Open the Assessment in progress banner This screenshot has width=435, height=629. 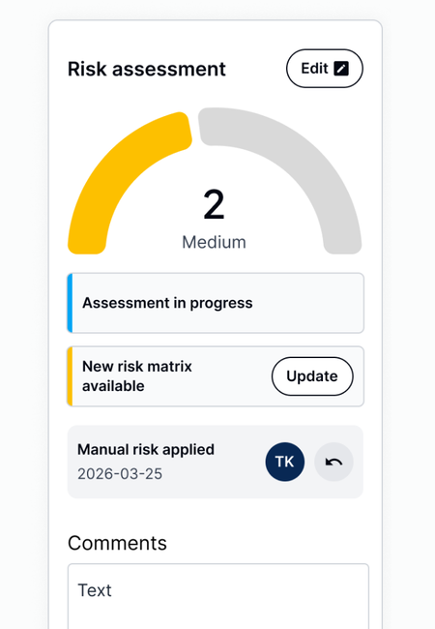tap(216, 303)
